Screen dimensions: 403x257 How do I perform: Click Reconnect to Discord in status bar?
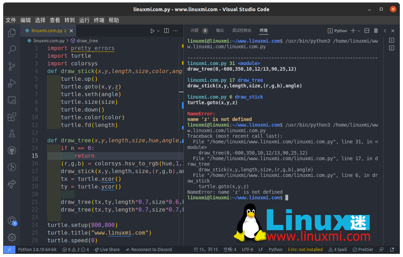click(x=148, y=250)
